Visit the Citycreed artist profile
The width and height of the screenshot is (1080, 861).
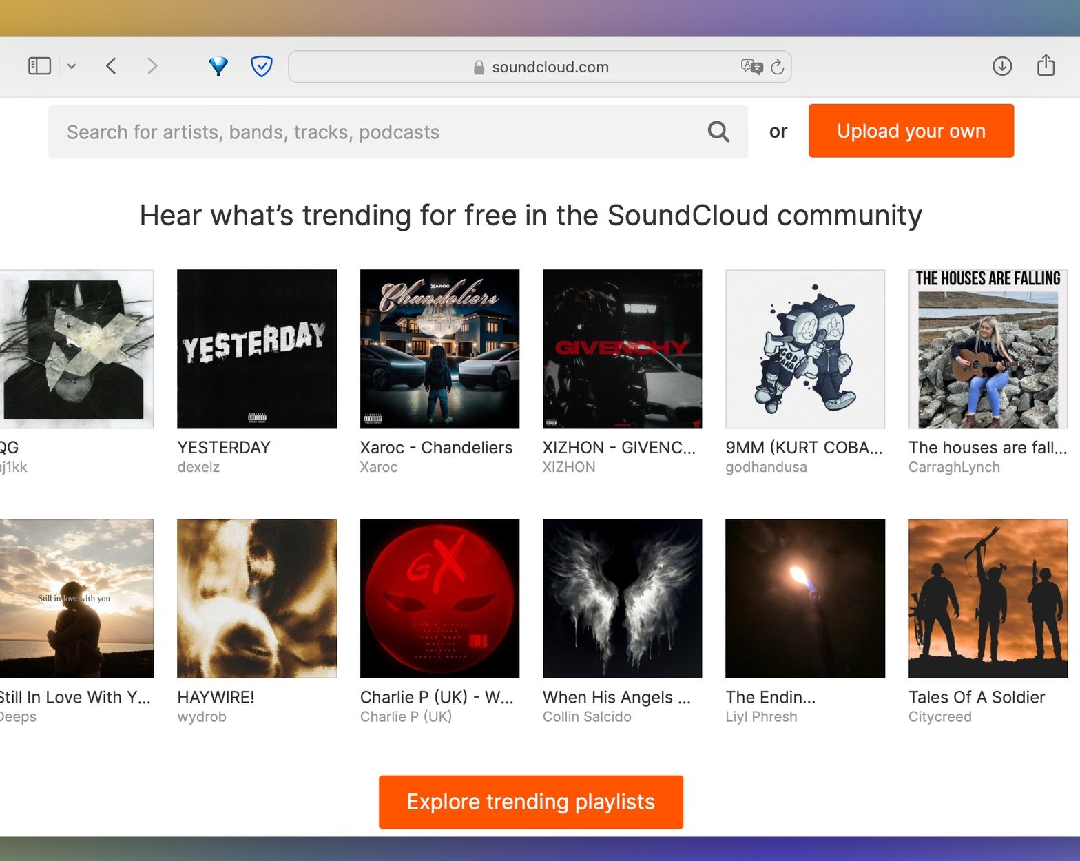pyautogui.click(x=940, y=717)
